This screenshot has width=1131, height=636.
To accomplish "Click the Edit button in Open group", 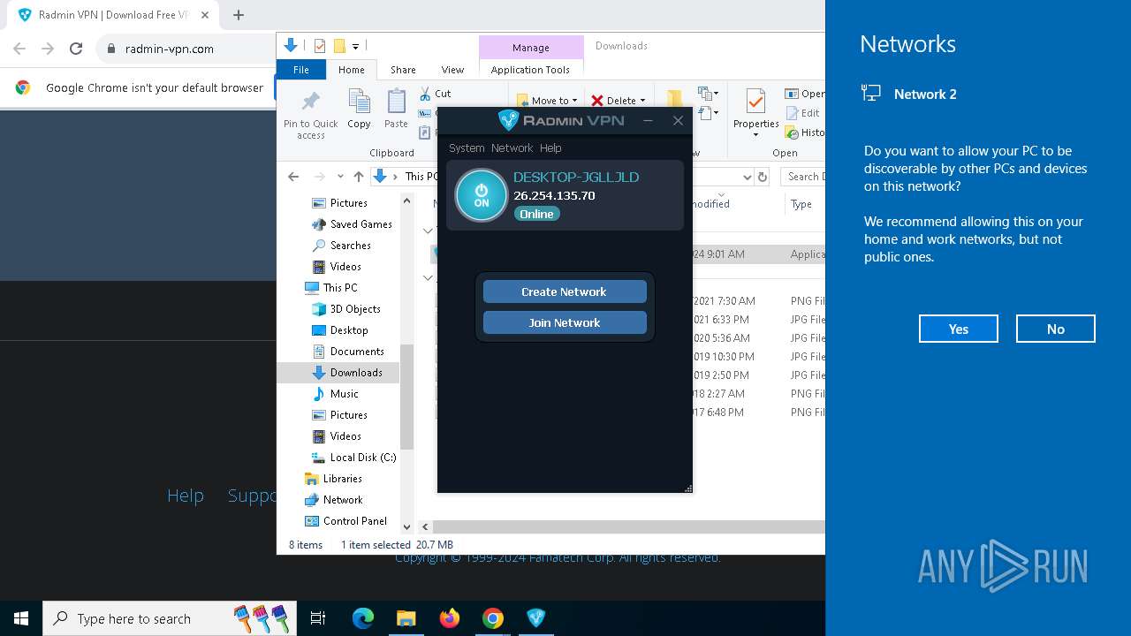I will (x=803, y=113).
